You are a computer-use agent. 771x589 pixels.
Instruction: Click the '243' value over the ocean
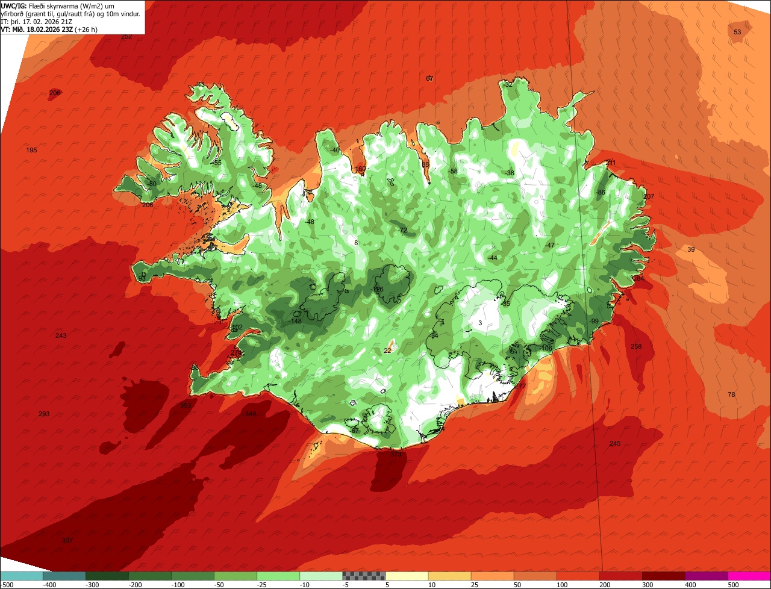(61, 335)
